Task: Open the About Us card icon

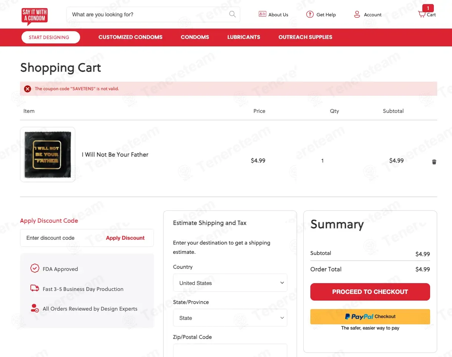Action: 262,14
